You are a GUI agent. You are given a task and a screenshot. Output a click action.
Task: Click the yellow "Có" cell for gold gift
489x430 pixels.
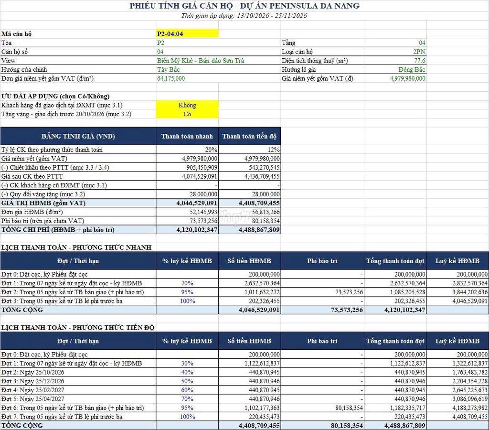click(187, 114)
